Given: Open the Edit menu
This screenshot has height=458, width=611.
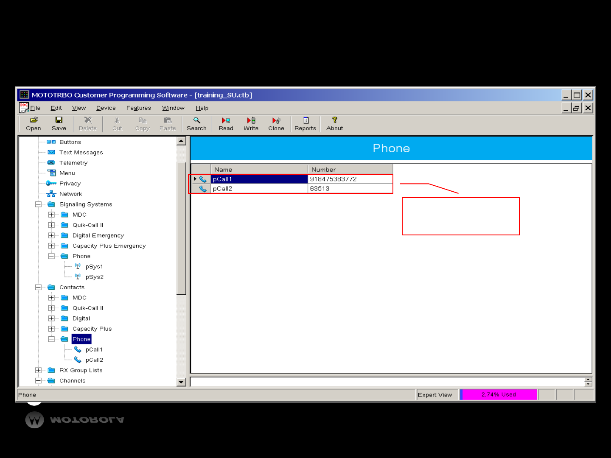Looking at the screenshot, I should pyautogui.click(x=56, y=108).
